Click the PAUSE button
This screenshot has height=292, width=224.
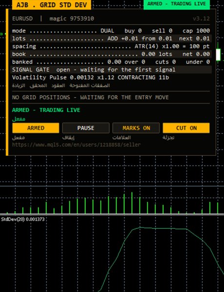point(86,128)
